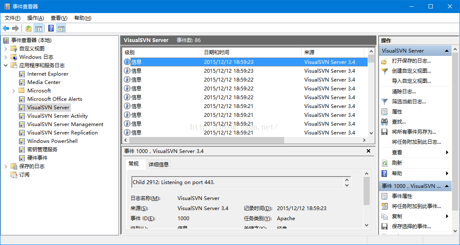The height and width of the screenshot is (245, 460).
Task: Sort by the 级别 column header
Action: (162, 53)
